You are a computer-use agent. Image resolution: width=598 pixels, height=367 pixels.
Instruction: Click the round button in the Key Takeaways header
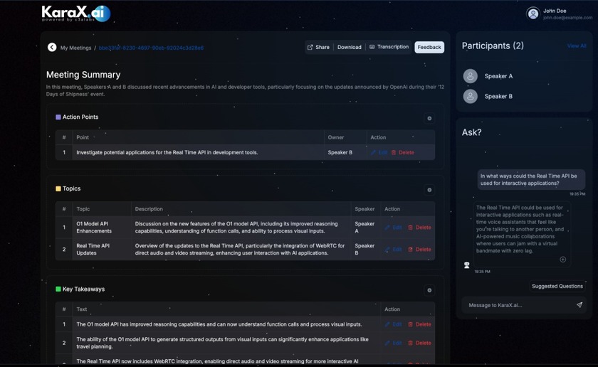[x=429, y=290]
